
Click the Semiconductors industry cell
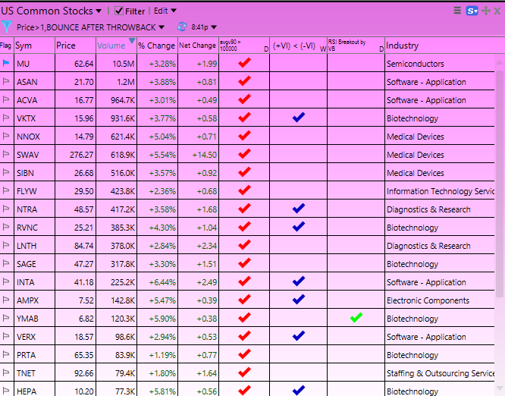click(440, 64)
